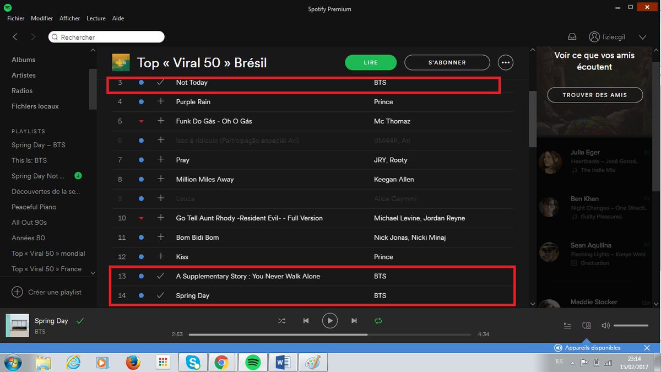This screenshot has width=661, height=372.
Task: Go forward with the right navigation arrow
Action: [33, 37]
